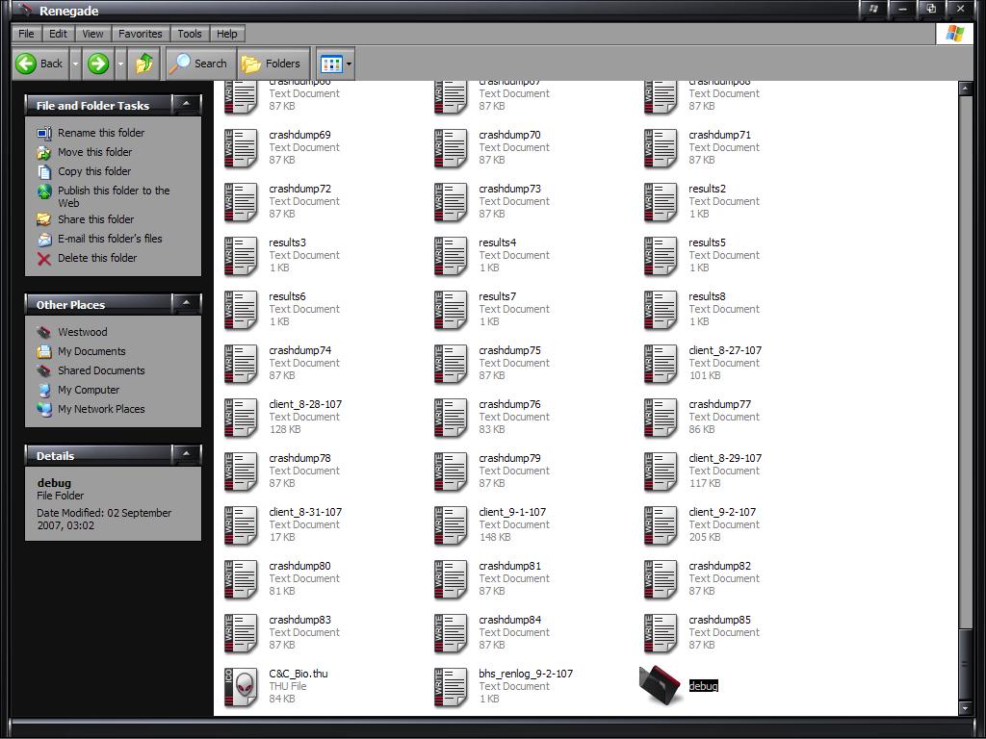The image size is (986, 739).
Task: Click Rename this folder link
Action: tap(100, 133)
